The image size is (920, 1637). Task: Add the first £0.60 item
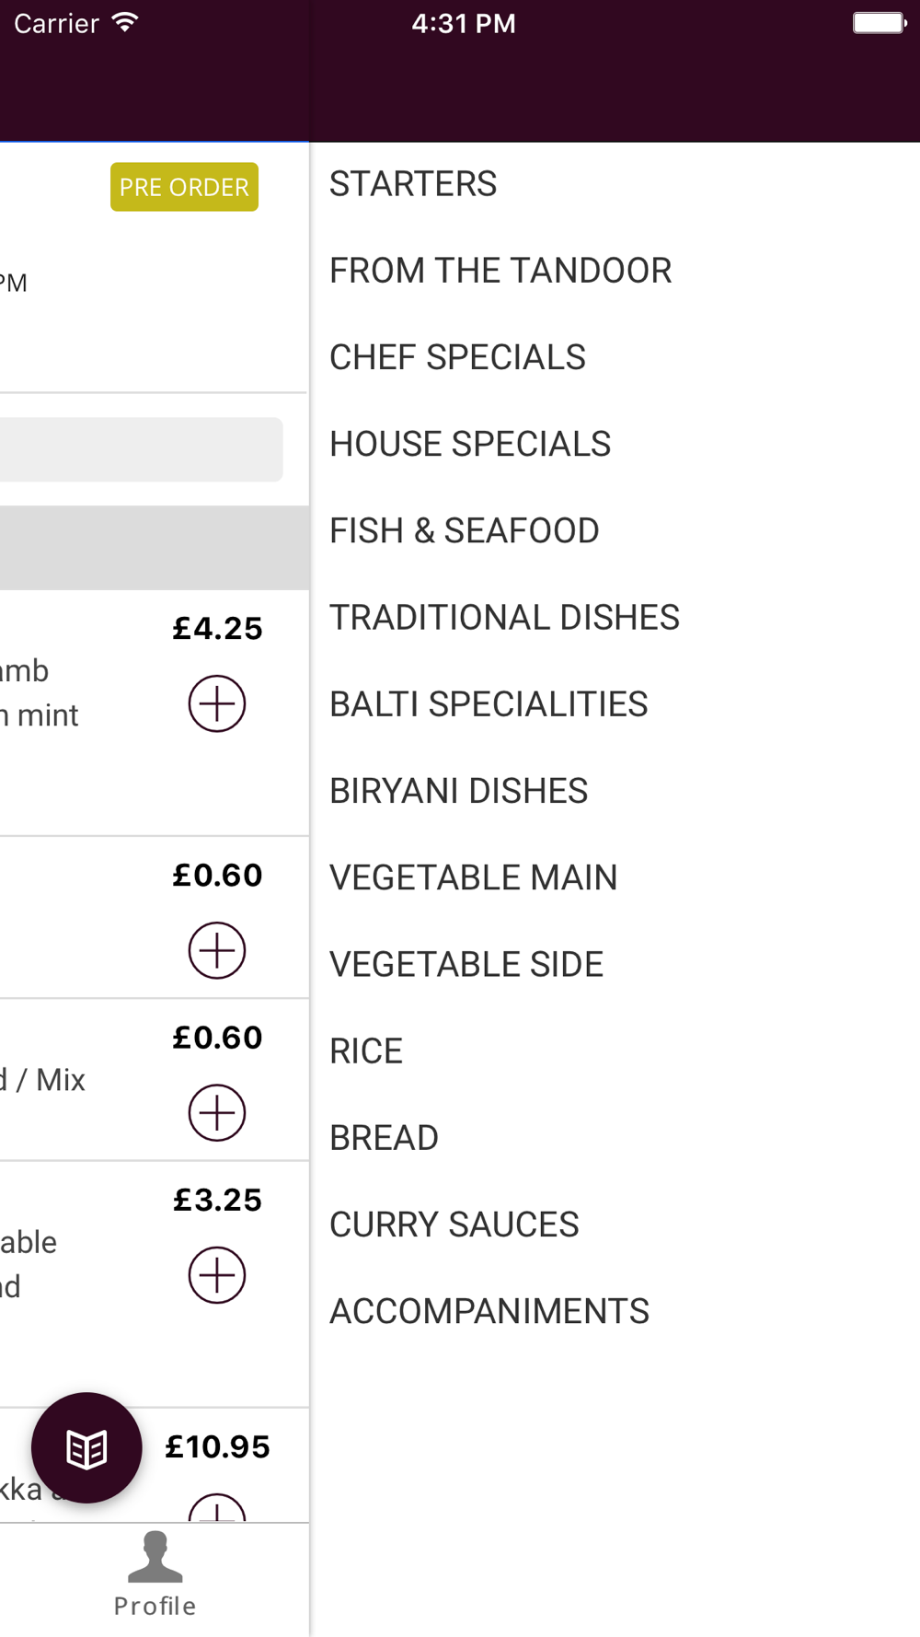click(x=217, y=950)
